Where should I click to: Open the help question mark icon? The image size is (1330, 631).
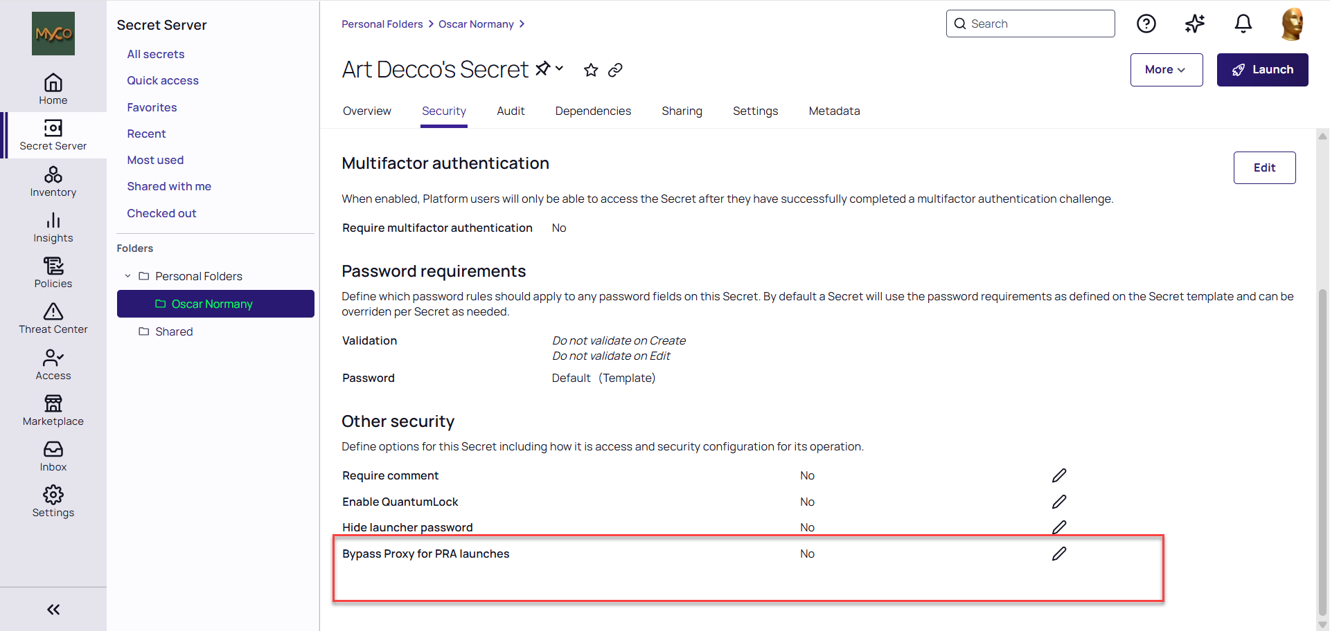pyautogui.click(x=1146, y=24)
